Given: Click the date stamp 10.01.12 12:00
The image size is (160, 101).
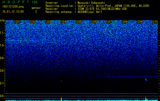Looking at the screenshot, I should coord(13,12).
